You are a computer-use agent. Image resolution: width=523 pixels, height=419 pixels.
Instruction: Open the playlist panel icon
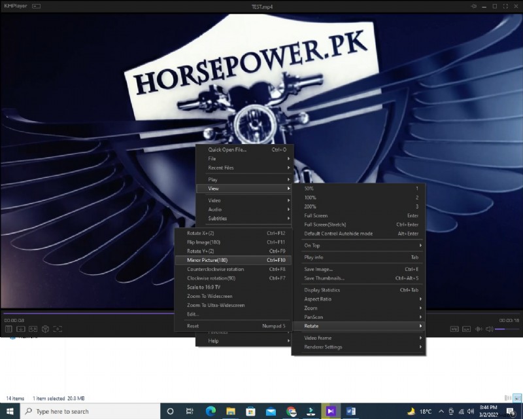coord(9,329)
